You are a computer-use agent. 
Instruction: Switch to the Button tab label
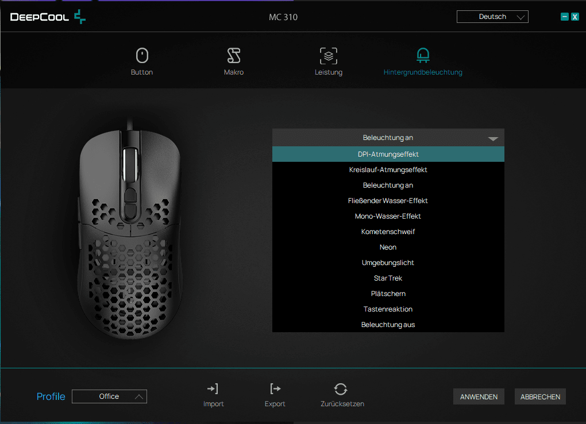coord(142,72)
